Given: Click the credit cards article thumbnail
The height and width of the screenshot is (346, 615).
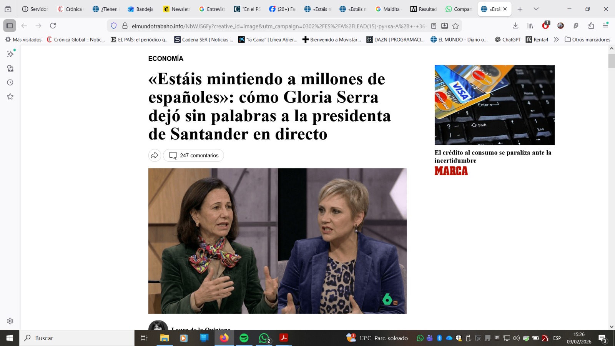Looking at the screenshot, I should 495,105.
